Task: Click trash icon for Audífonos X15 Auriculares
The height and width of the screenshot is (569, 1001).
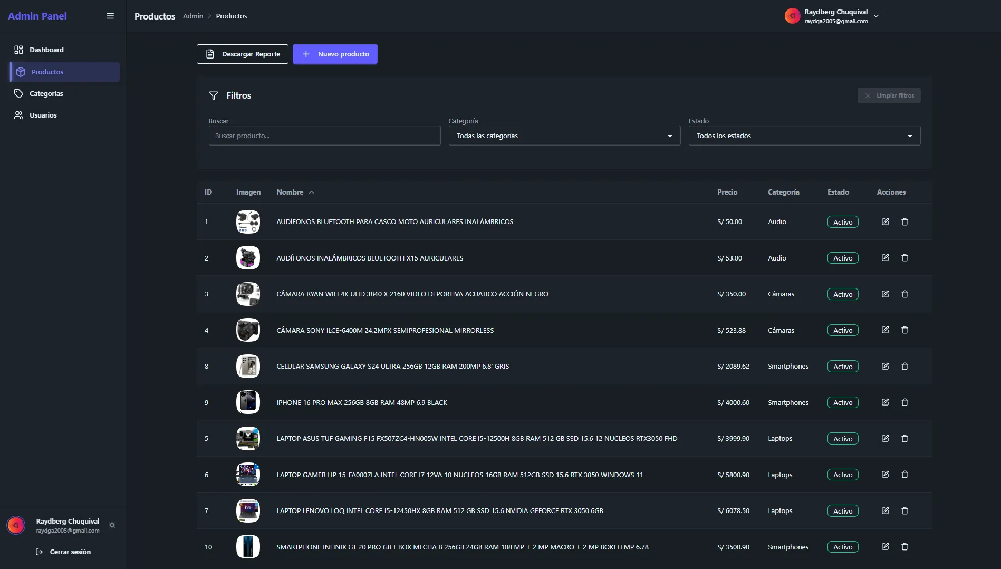Action: [x=904, y=258]
